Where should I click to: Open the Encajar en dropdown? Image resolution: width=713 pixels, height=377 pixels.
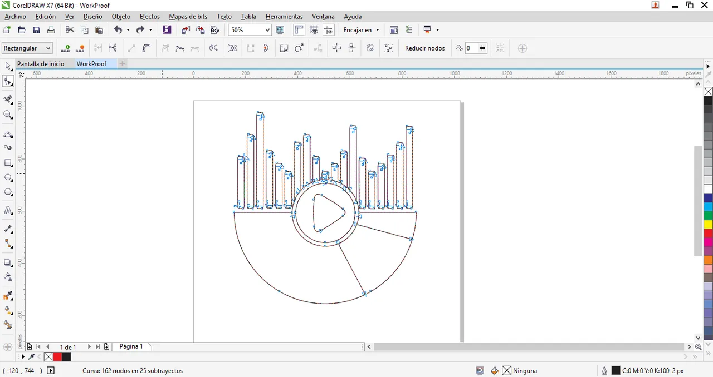click(361, 30)
